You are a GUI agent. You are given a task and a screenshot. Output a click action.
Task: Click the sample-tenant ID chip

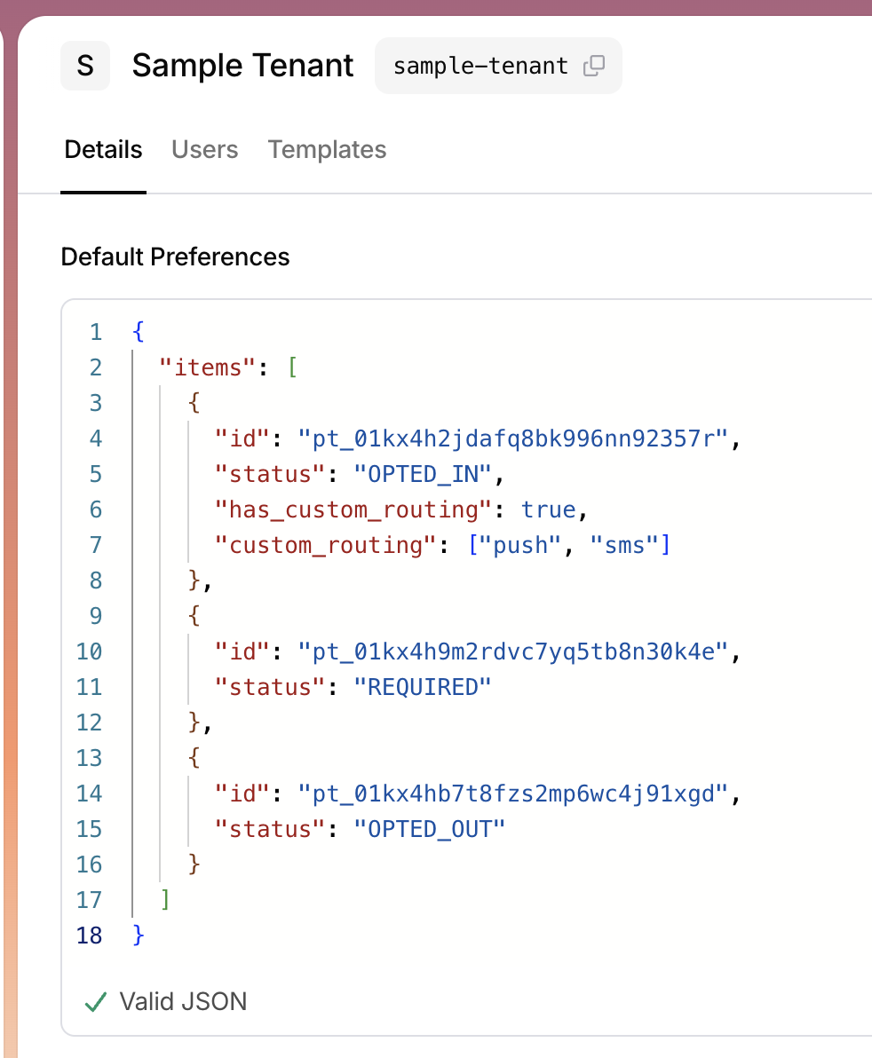(498, 66)
